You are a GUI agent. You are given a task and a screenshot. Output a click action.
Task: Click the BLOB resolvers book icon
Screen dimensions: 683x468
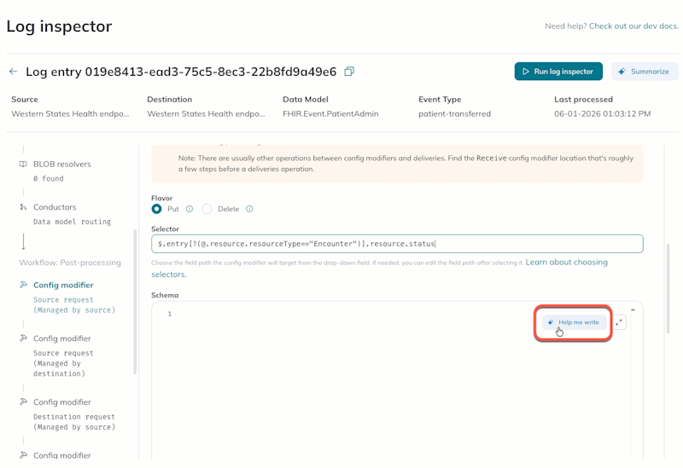click(x=23, y=164)
